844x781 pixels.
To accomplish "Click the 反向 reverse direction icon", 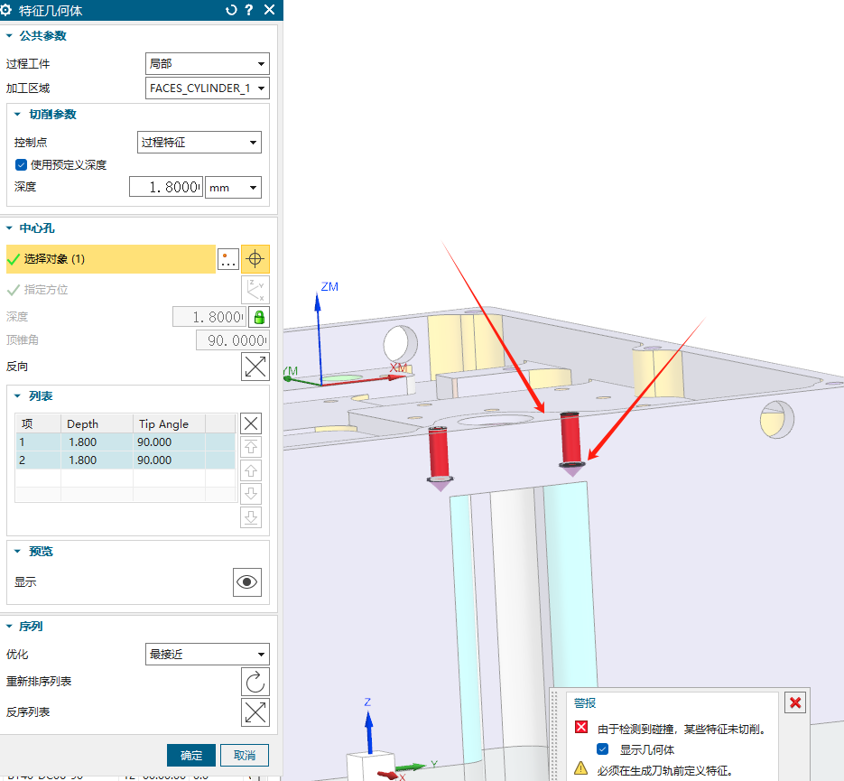I will point(255,367).
